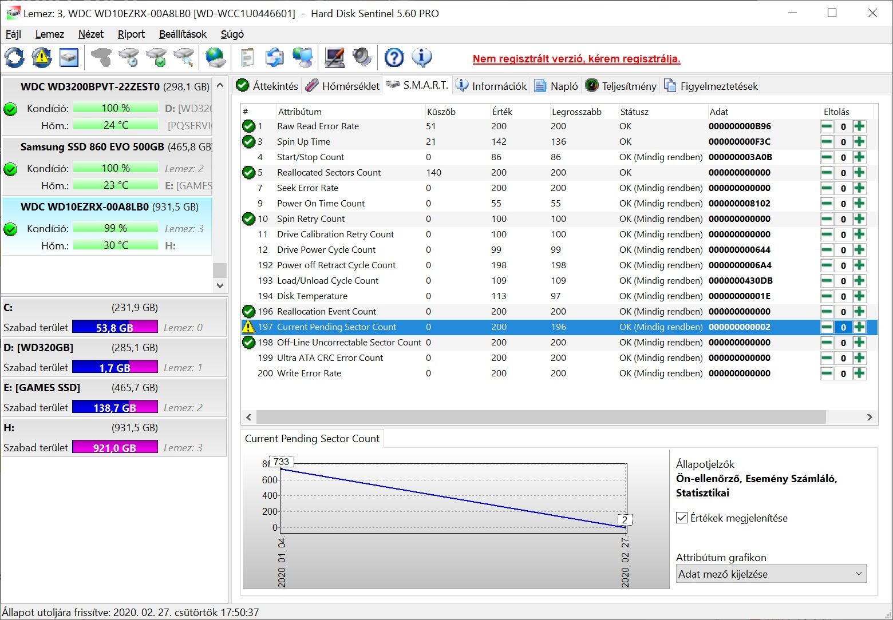Select the E: [GAMES SSD] partition entry
This screenshot has height=620, width=893.
click(x=114, y=397)
